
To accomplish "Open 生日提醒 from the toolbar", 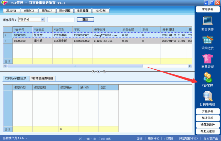I will [83, 11].
